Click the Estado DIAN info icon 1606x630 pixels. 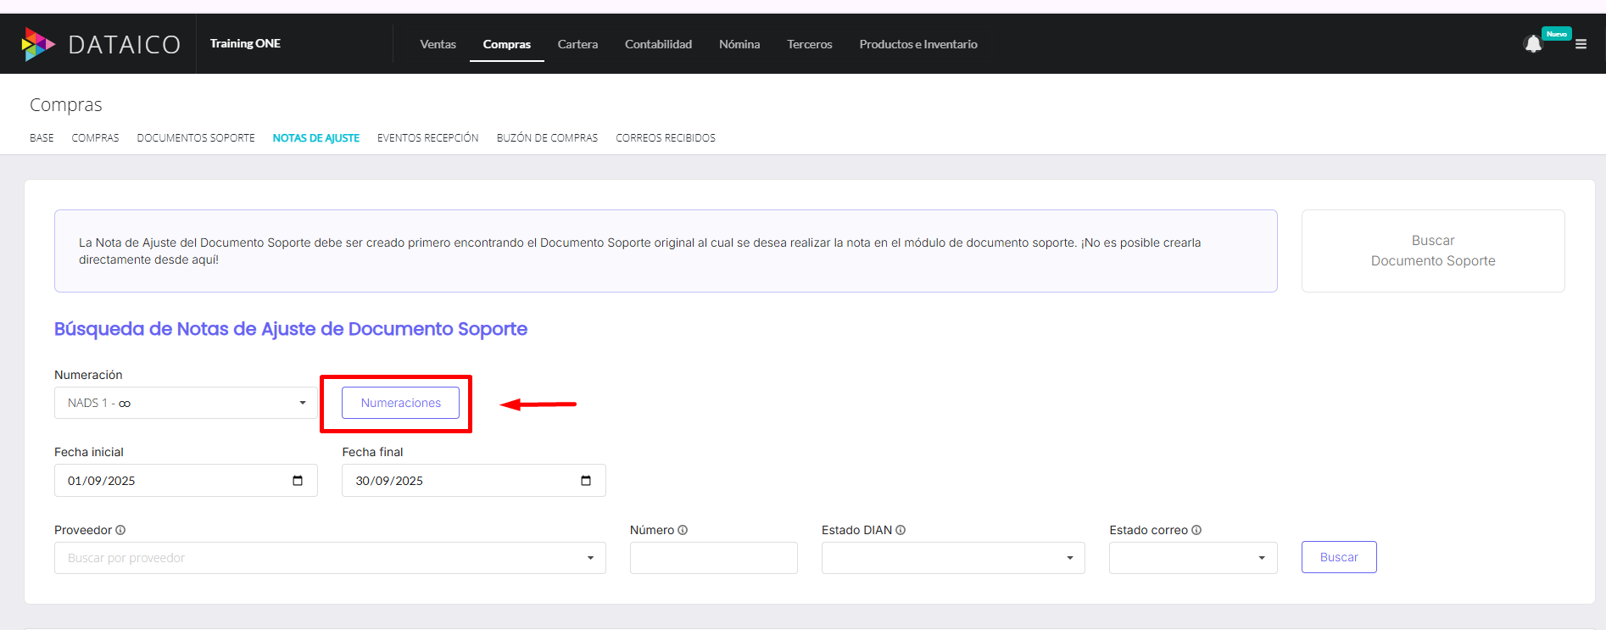tap(901, 530)
